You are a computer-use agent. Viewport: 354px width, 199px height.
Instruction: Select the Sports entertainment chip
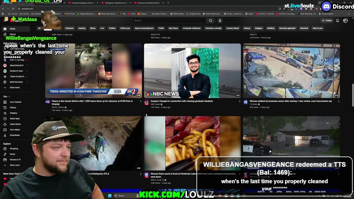[144, 28]
